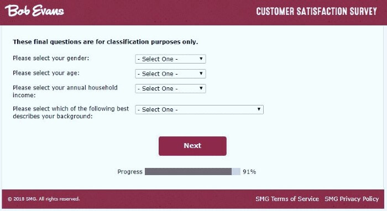Open the background description dropdown
Screen dimensions: 387x211
(199, 109)
